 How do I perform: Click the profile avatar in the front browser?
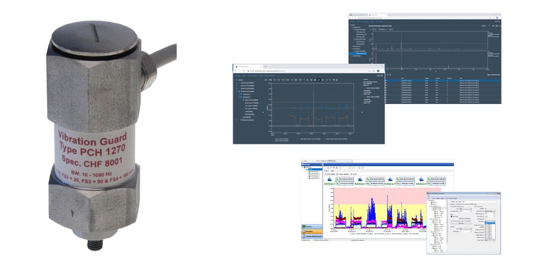pyautogui.click(x=378, y=70)
